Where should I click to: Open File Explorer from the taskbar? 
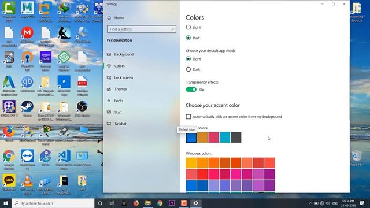(x=148, y=203)
